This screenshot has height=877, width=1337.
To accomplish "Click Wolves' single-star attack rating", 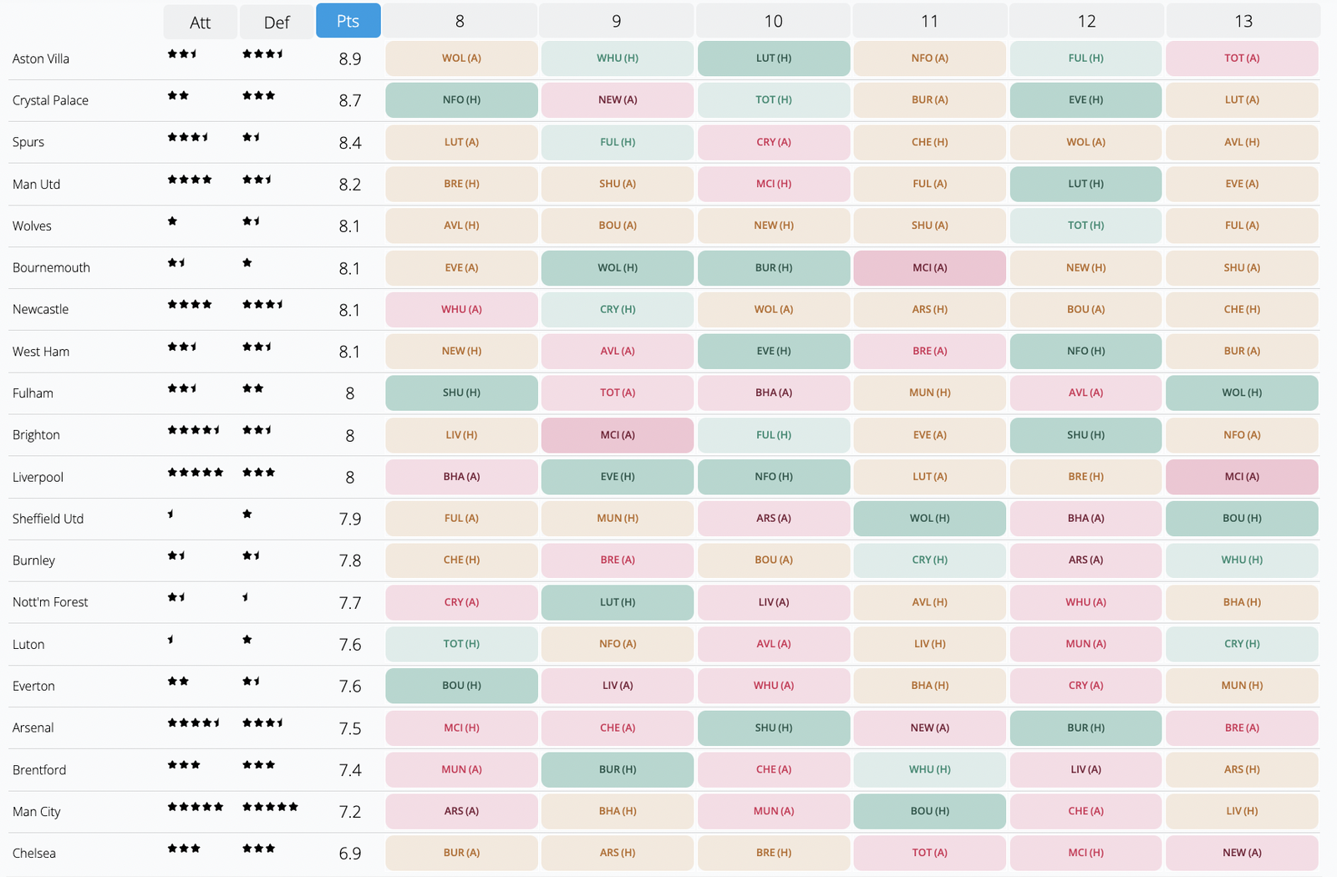I will [x=172, y=221].
